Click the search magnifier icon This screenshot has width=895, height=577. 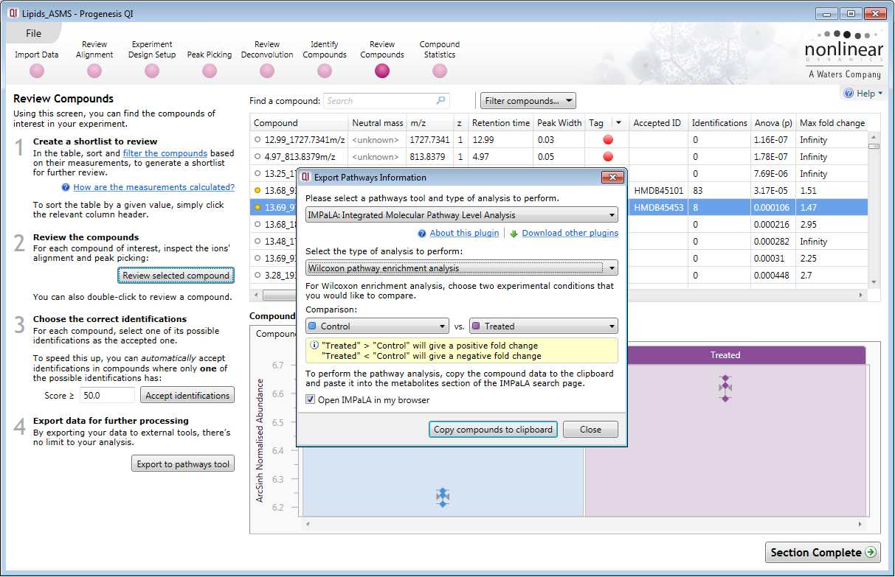(x=440, y=100)
